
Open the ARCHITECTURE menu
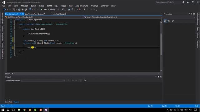coord(82,6)
